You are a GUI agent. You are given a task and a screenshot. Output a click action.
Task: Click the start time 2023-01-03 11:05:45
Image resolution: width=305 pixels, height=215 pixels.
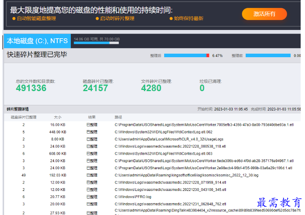point(231,109)
